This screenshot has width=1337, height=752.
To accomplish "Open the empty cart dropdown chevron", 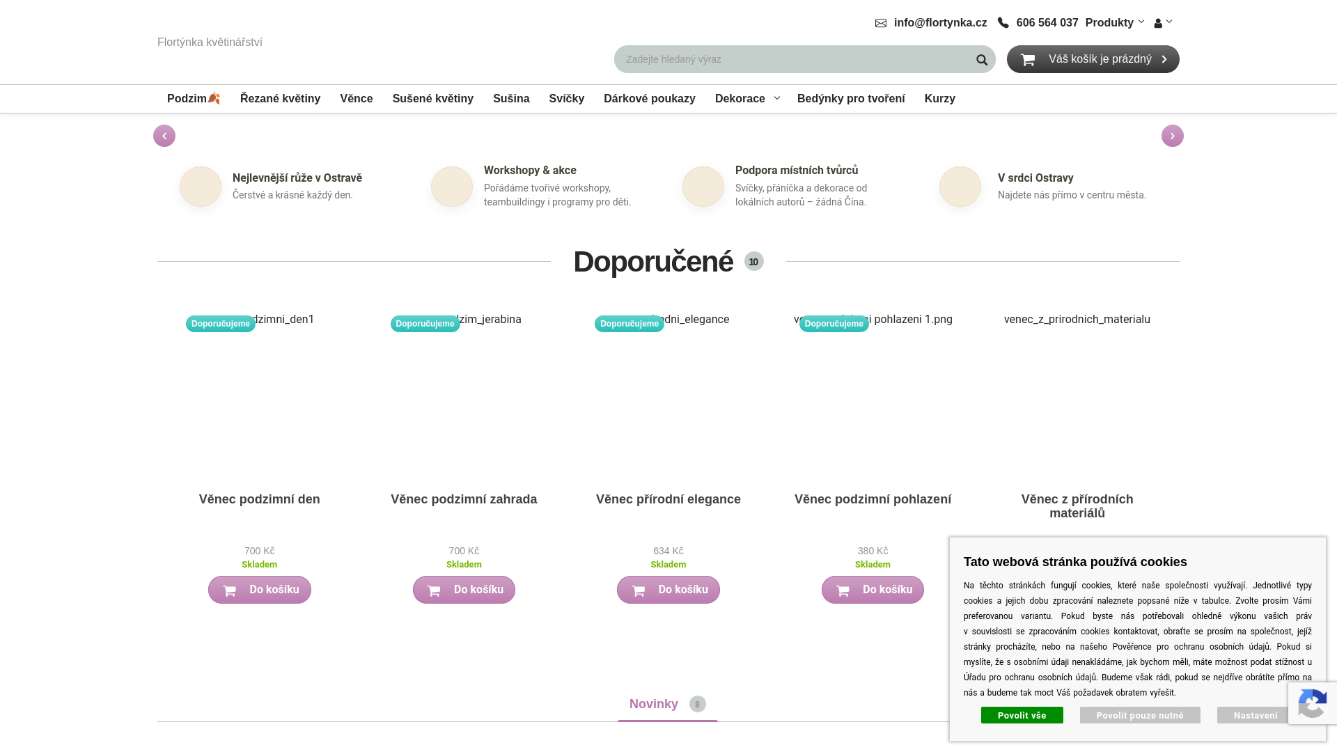I will 1164,60.
